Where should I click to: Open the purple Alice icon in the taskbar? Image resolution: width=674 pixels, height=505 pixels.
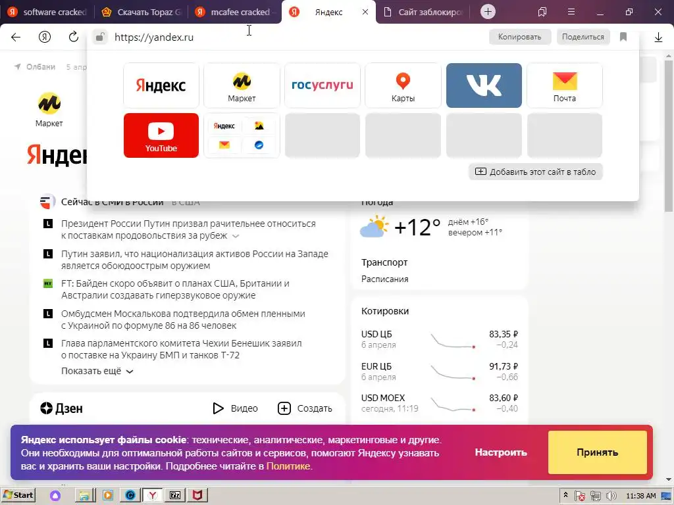pyautogui.click(x=55, y=496)
